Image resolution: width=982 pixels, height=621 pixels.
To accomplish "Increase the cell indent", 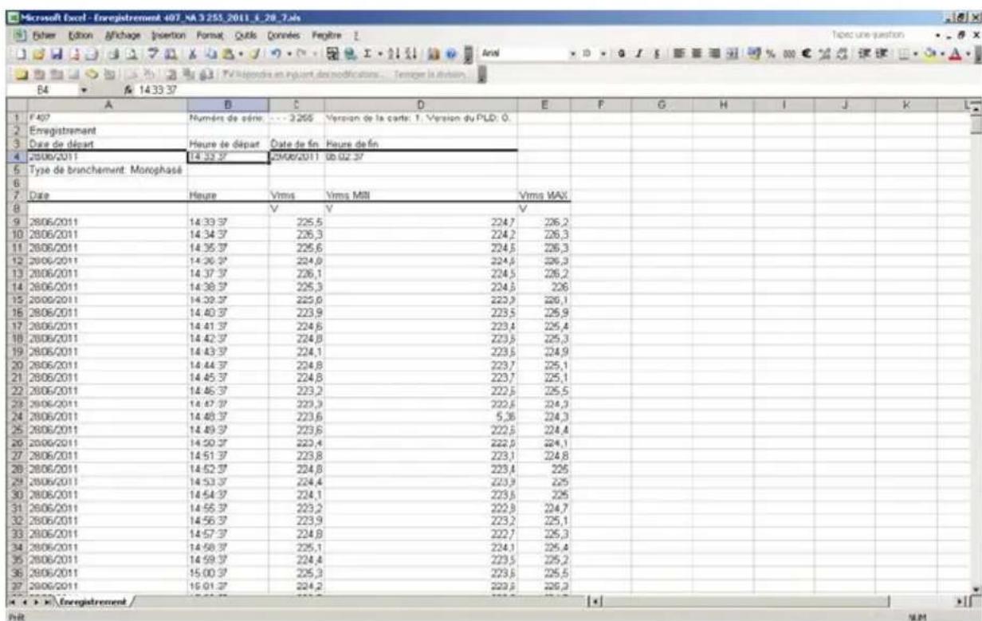I will coord(881,53).
